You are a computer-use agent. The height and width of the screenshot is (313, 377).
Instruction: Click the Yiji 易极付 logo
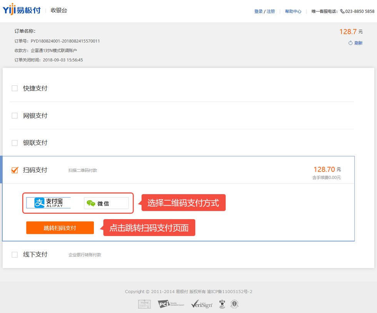tap(22, 10)
